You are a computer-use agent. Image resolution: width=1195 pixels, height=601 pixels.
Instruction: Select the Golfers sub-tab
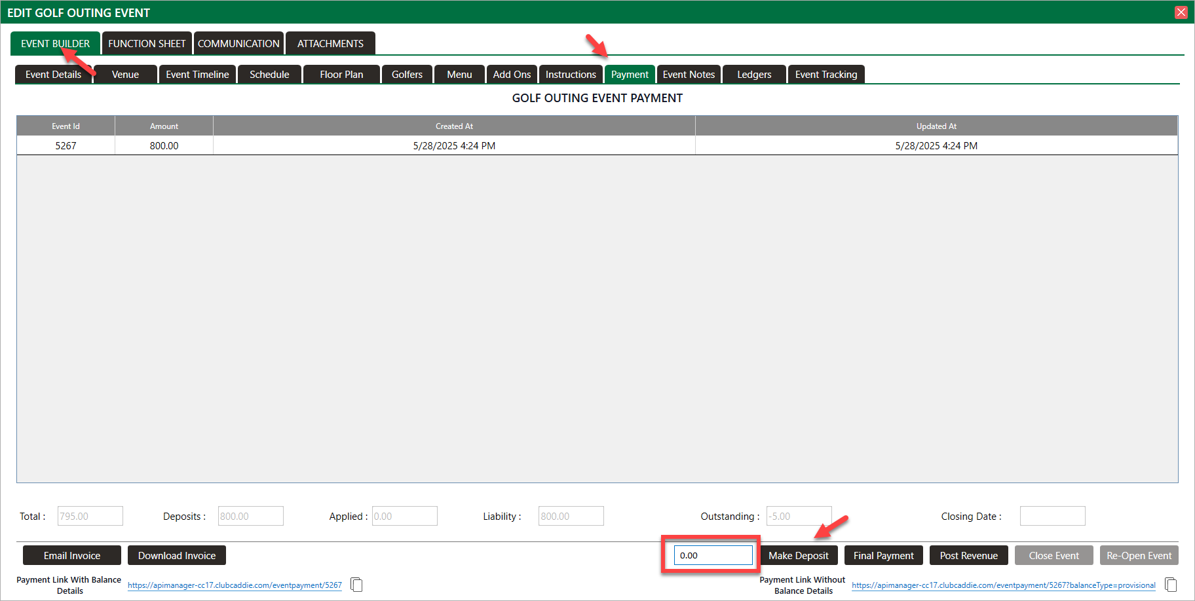click(407, 75)
